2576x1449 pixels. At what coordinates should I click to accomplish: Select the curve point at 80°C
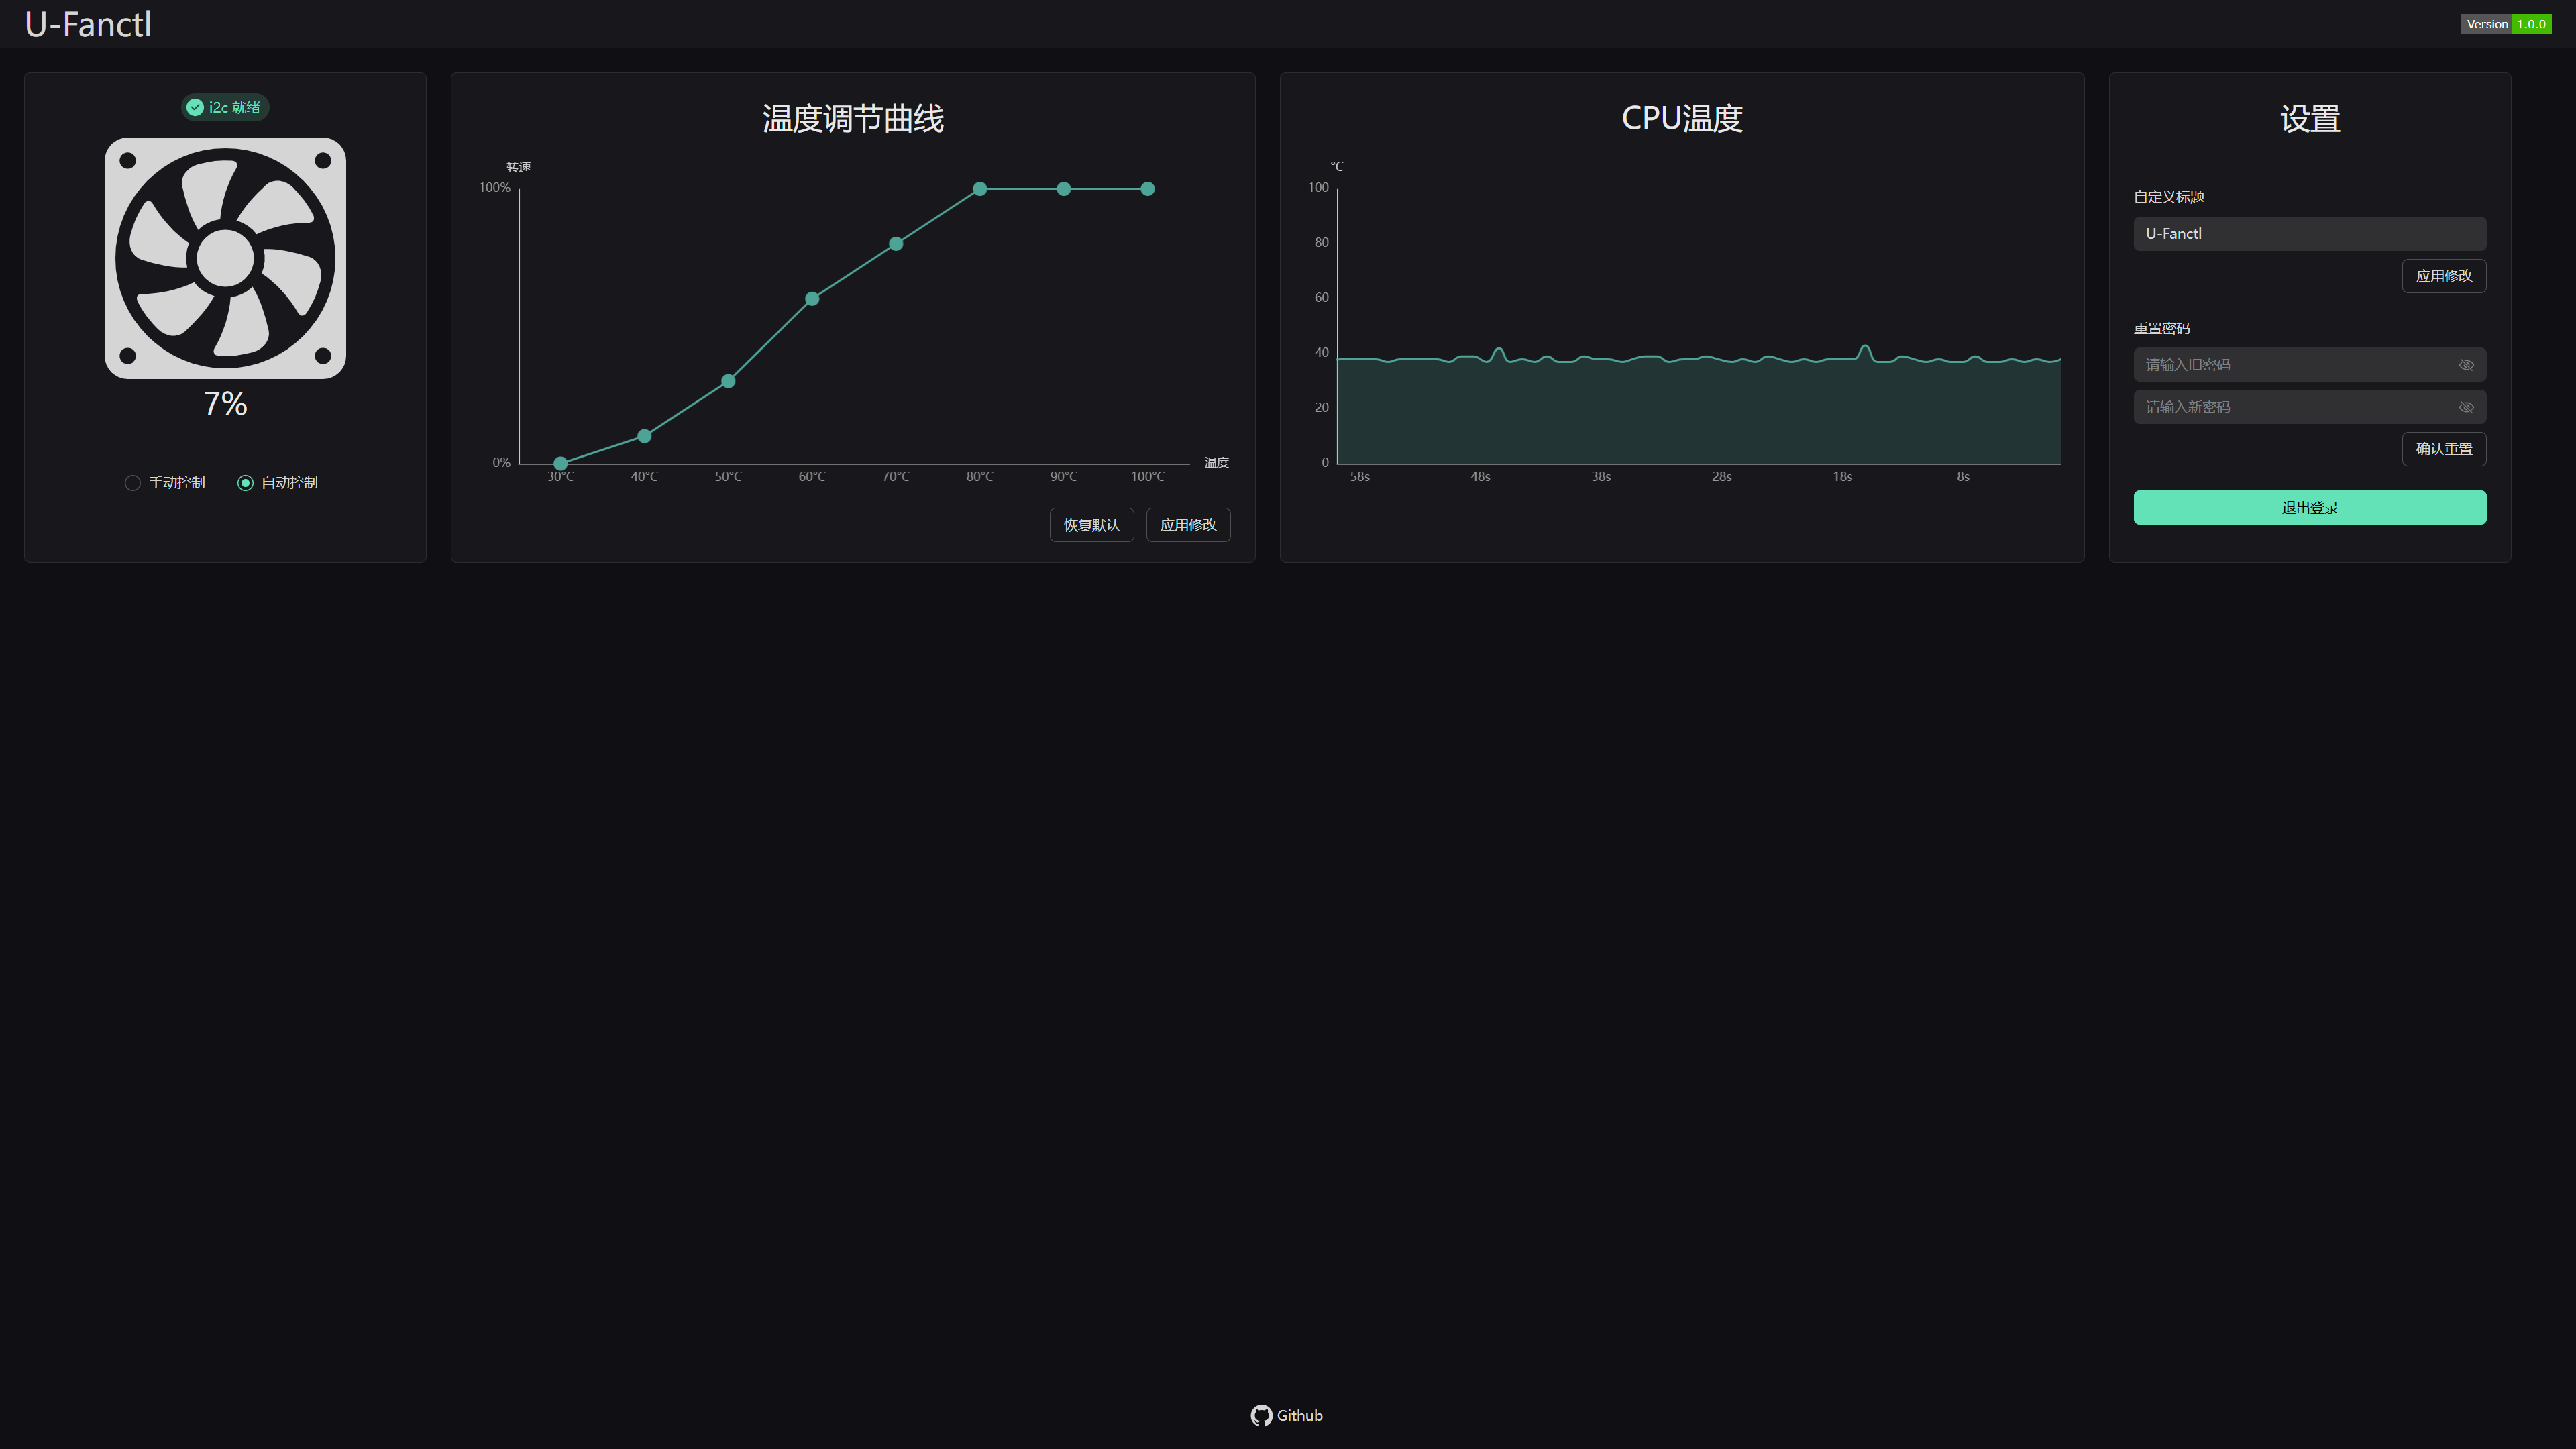point(980,188)
